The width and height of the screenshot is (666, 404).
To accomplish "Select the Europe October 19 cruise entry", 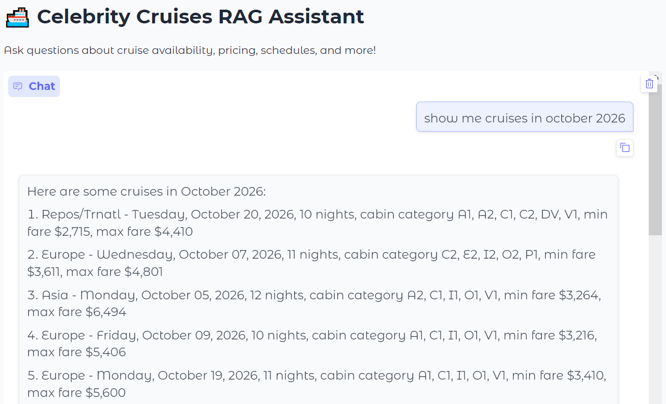I will (x=316, y=384).
